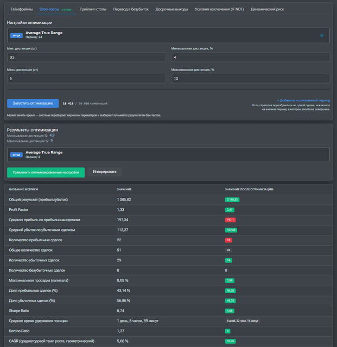Click the gray 32 total trades badge
This screenshot has width=337, height=347.
coord(228,250)
